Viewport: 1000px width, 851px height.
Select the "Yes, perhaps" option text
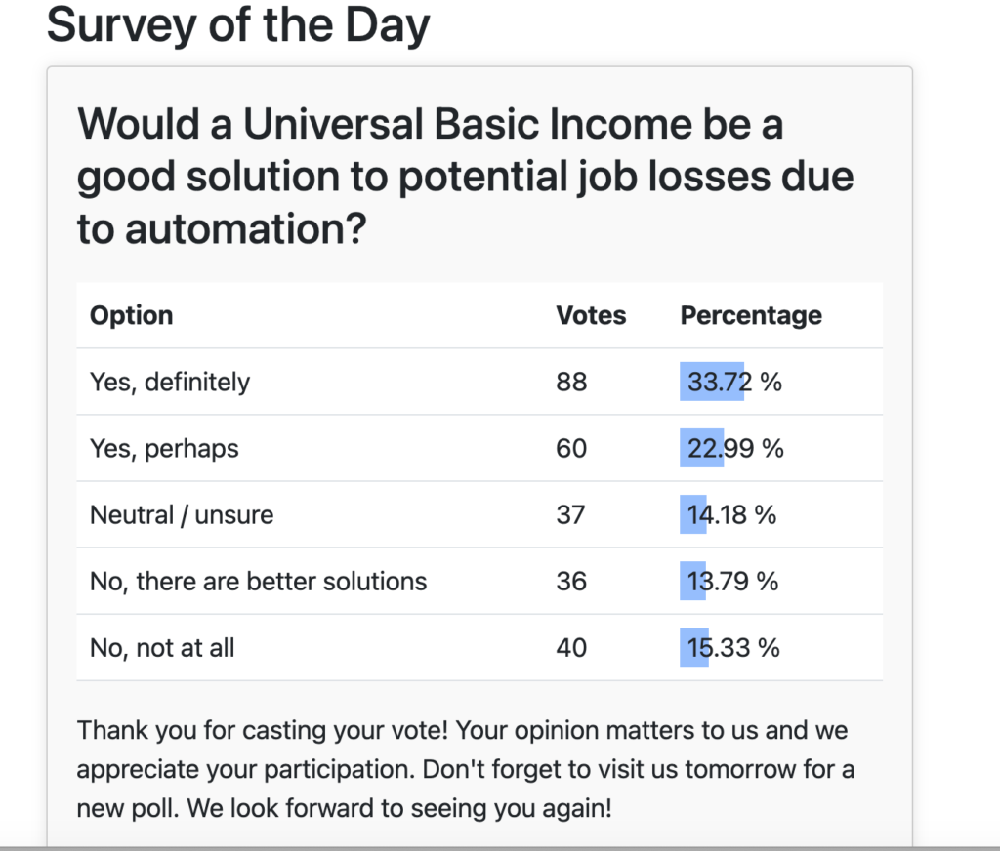164,448
